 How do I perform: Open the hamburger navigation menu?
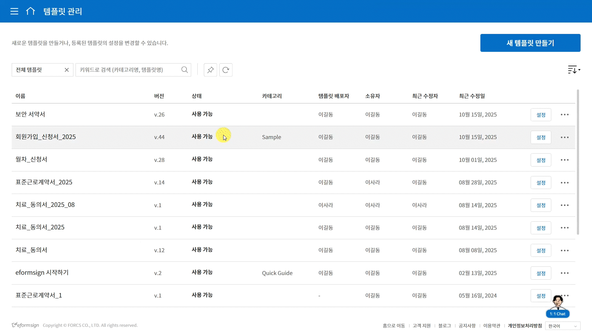14,11
